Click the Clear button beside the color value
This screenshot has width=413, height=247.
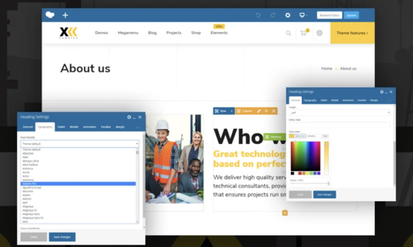[x=325, y=136]
